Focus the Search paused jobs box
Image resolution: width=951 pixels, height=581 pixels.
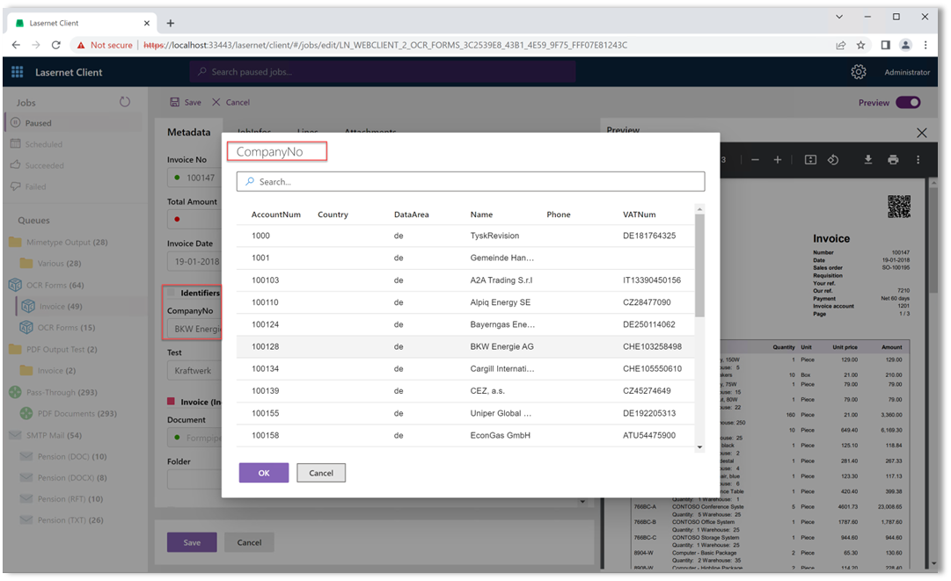pyautogui.click(x=383, y=71)
